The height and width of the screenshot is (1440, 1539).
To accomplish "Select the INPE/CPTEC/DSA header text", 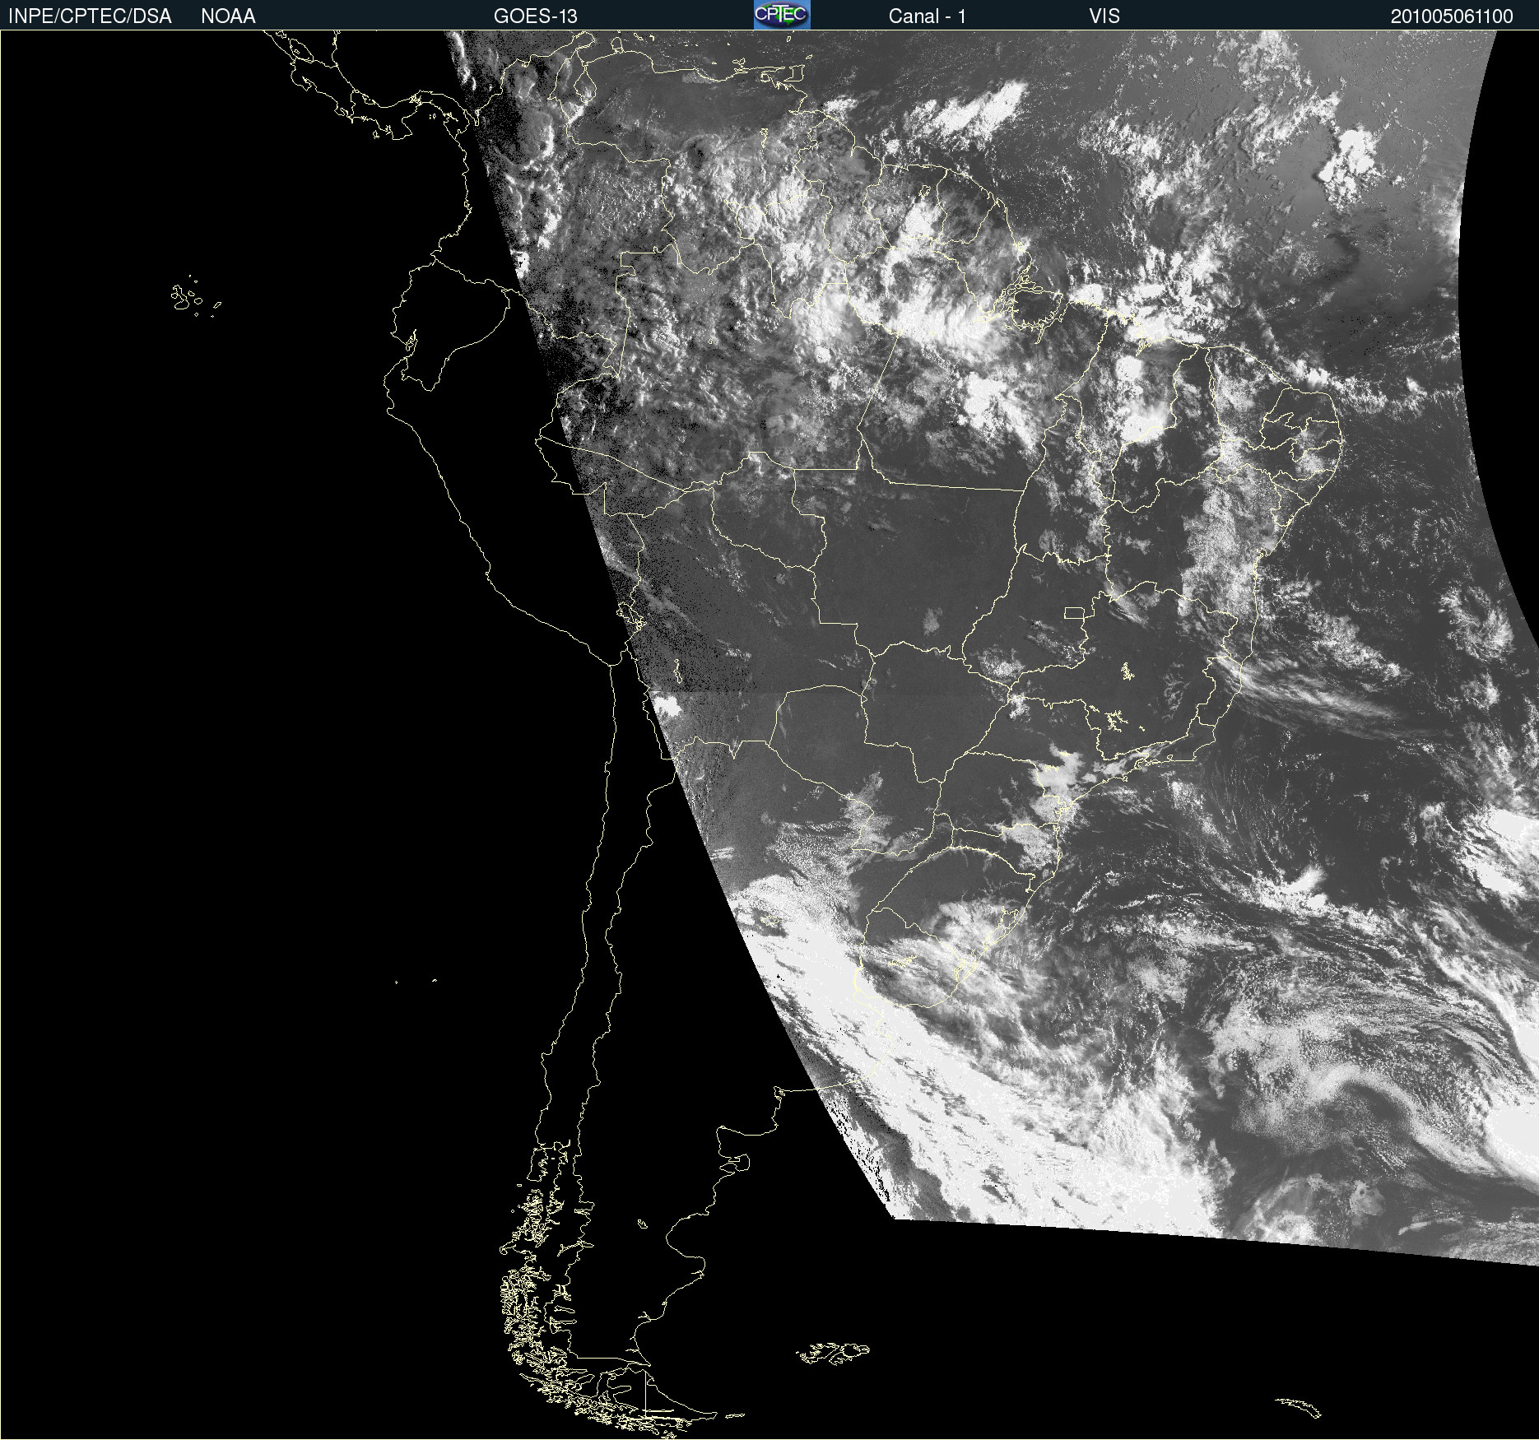I will 90,16.
